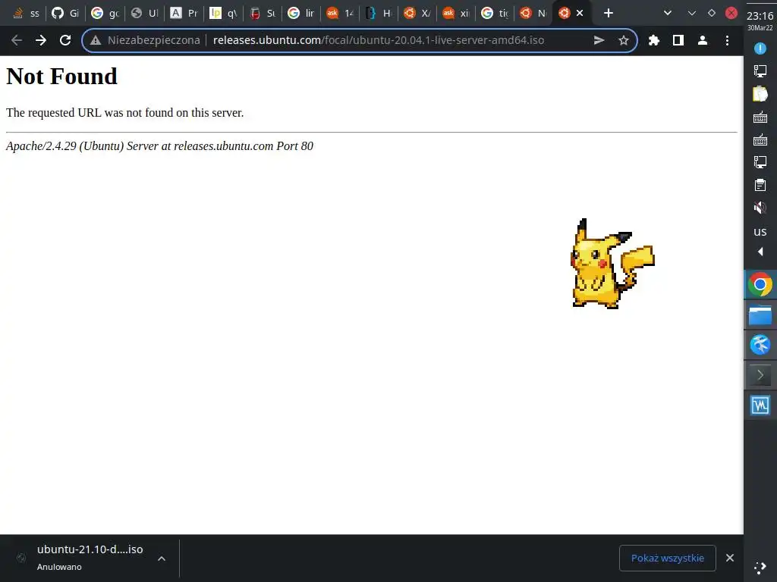Click the pixel Pikachu image
The height and width of the screenshot is (582, 777).
(x=612, y=264)
